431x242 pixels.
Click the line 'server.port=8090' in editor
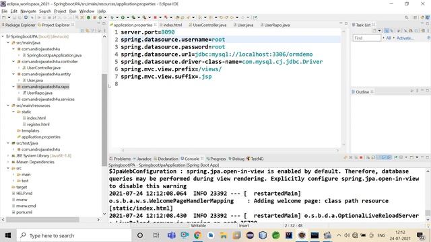point(147,32)
